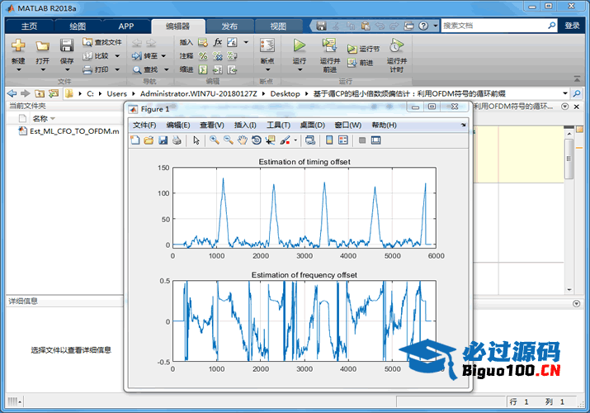Open the Breakpoints (断点) dropdown arrow
Viewport: 590px width, 413px height.
click(267, 69)
